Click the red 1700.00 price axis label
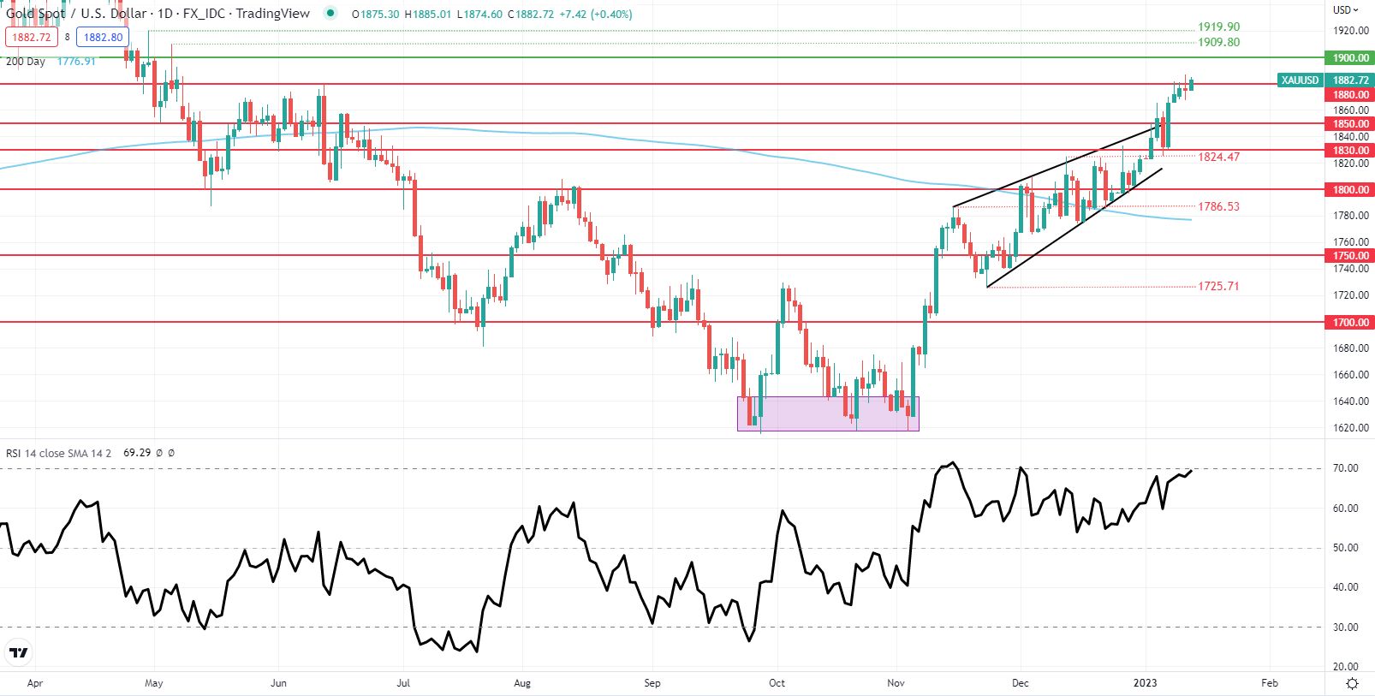 (1350, 323)
